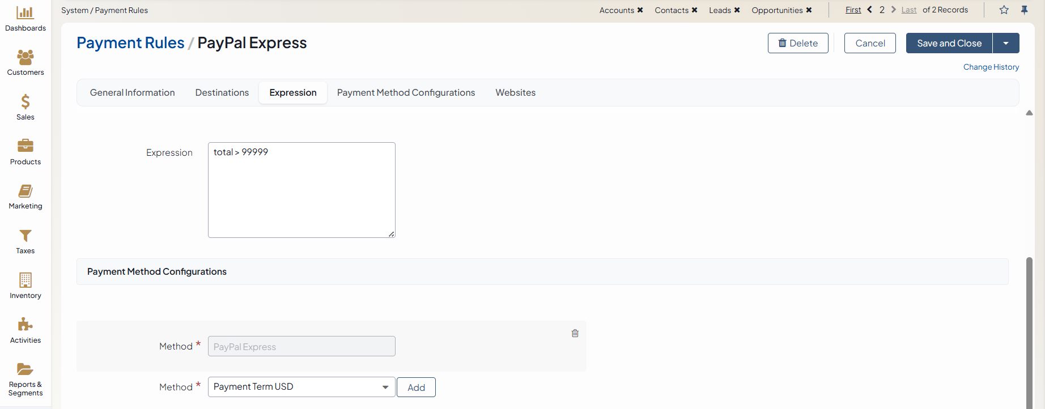Open the Products briefcase icon
The image size is (1045, 409).
(x=26, y=146)
